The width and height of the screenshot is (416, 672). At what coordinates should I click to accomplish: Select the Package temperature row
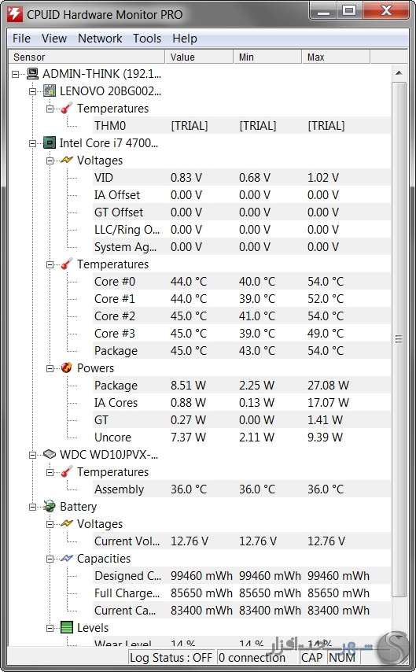[x=241, y=351]
